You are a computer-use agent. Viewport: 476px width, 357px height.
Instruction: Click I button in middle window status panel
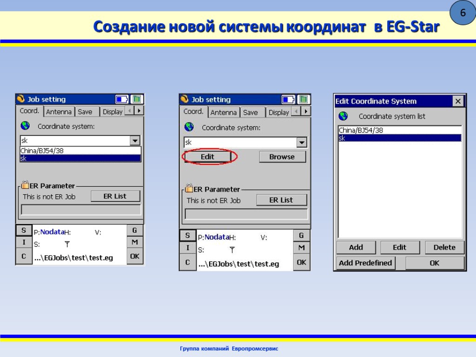click(188, 248)
